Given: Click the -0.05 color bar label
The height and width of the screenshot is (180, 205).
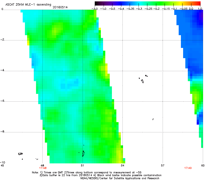Looking at the screenshot, I should [x=184, y=9].
